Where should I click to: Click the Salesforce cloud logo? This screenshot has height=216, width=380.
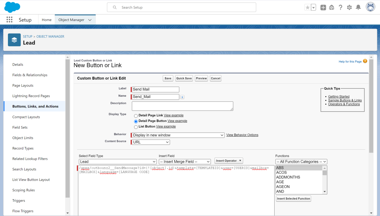click(12, 7)
